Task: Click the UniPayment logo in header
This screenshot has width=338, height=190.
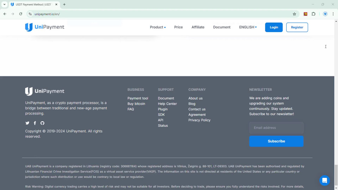Action: pos(45,27)
